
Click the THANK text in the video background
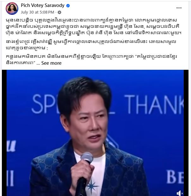(154, 104)
